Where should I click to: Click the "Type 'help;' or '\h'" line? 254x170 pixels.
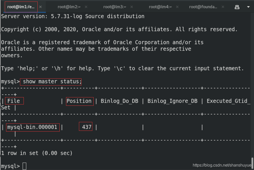pyautogui.click(x=122, y=68)
